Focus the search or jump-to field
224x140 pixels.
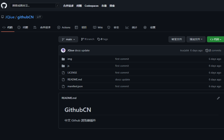(35, 6)
